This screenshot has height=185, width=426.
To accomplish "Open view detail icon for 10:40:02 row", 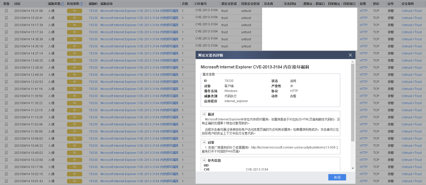I will [6, 153].
